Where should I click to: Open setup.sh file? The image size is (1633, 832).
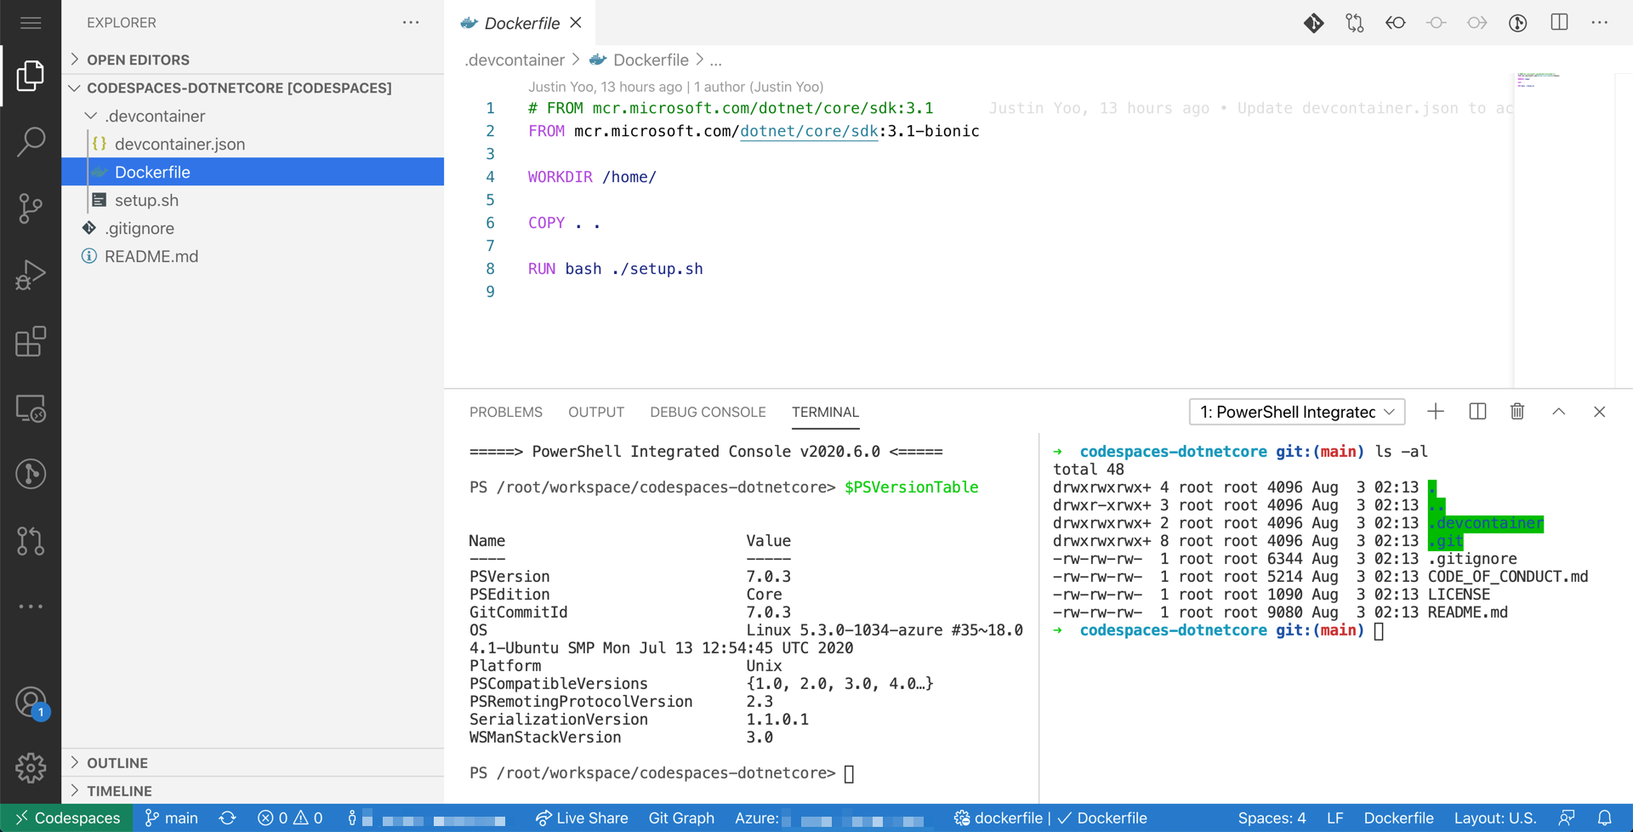tap(253, 200)
